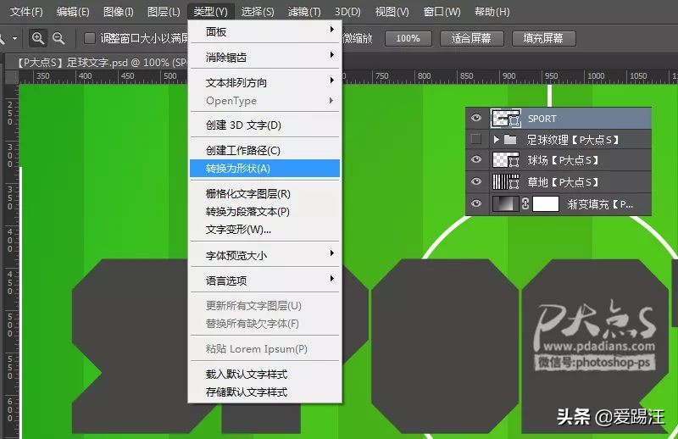
Task: Hide the 渐变填充 layer
Action: click(x=476, y=203)
